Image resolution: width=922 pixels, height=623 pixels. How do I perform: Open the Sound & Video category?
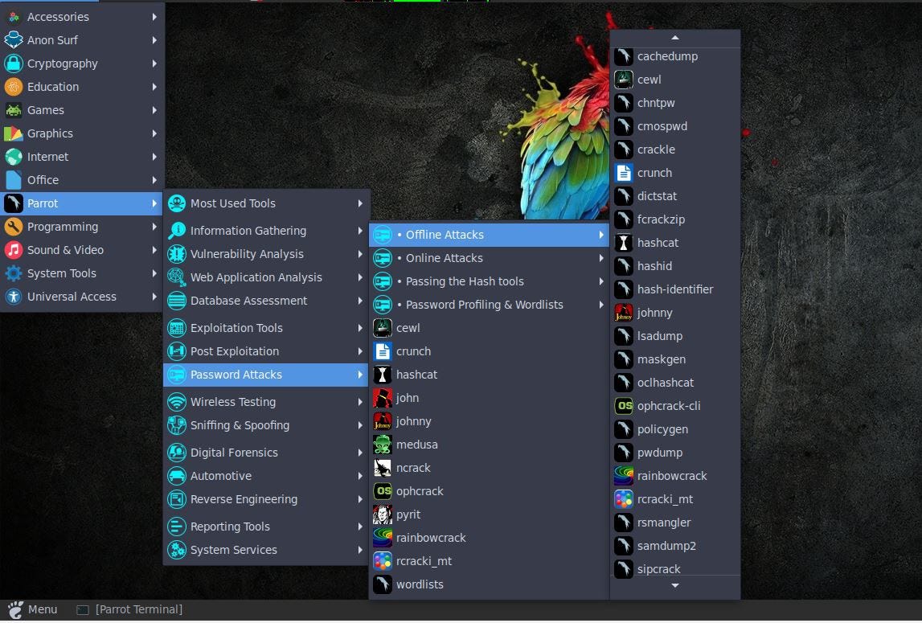[82, 250]
